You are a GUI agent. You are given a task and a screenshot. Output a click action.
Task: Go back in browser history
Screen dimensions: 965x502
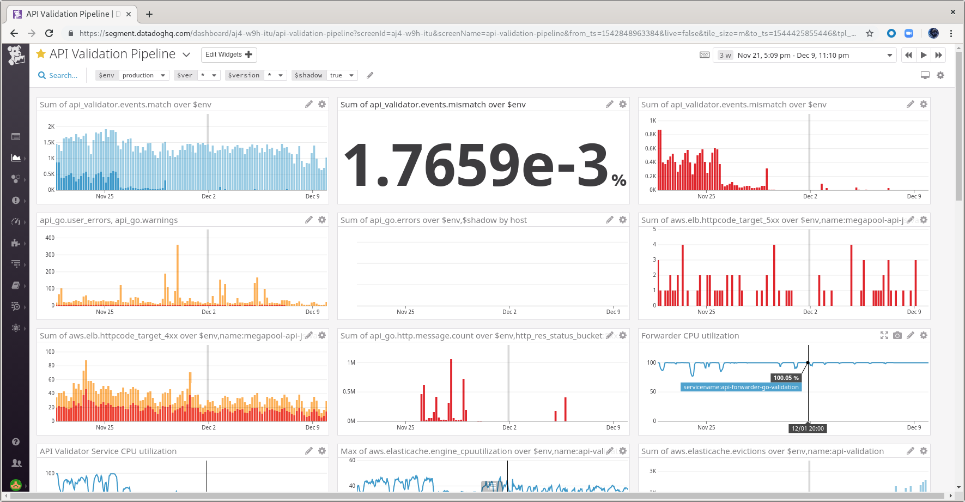pos(14,33)
